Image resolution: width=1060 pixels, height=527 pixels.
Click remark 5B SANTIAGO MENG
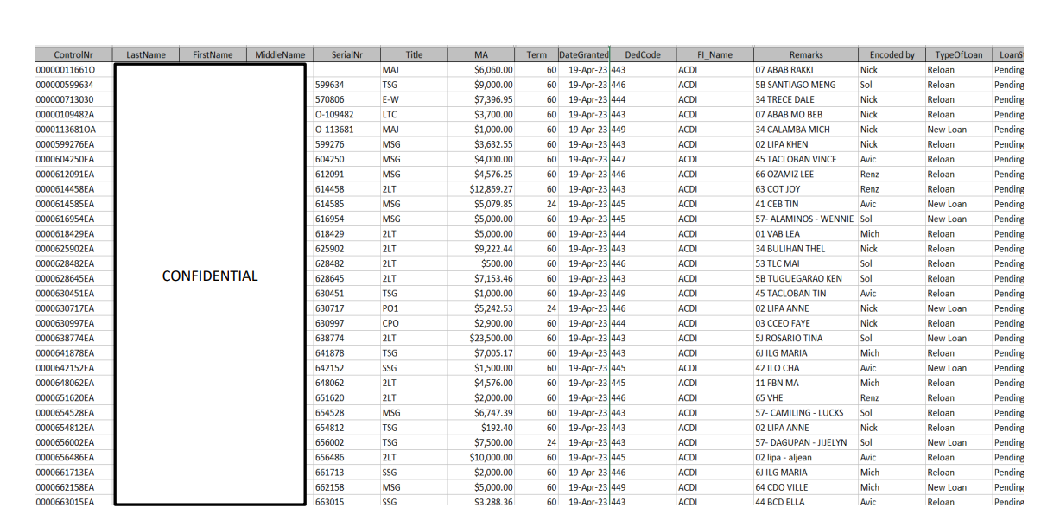click(x=806, y=85)
